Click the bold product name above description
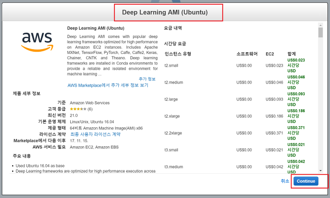The image size is (330, 198). pos(96,28)
